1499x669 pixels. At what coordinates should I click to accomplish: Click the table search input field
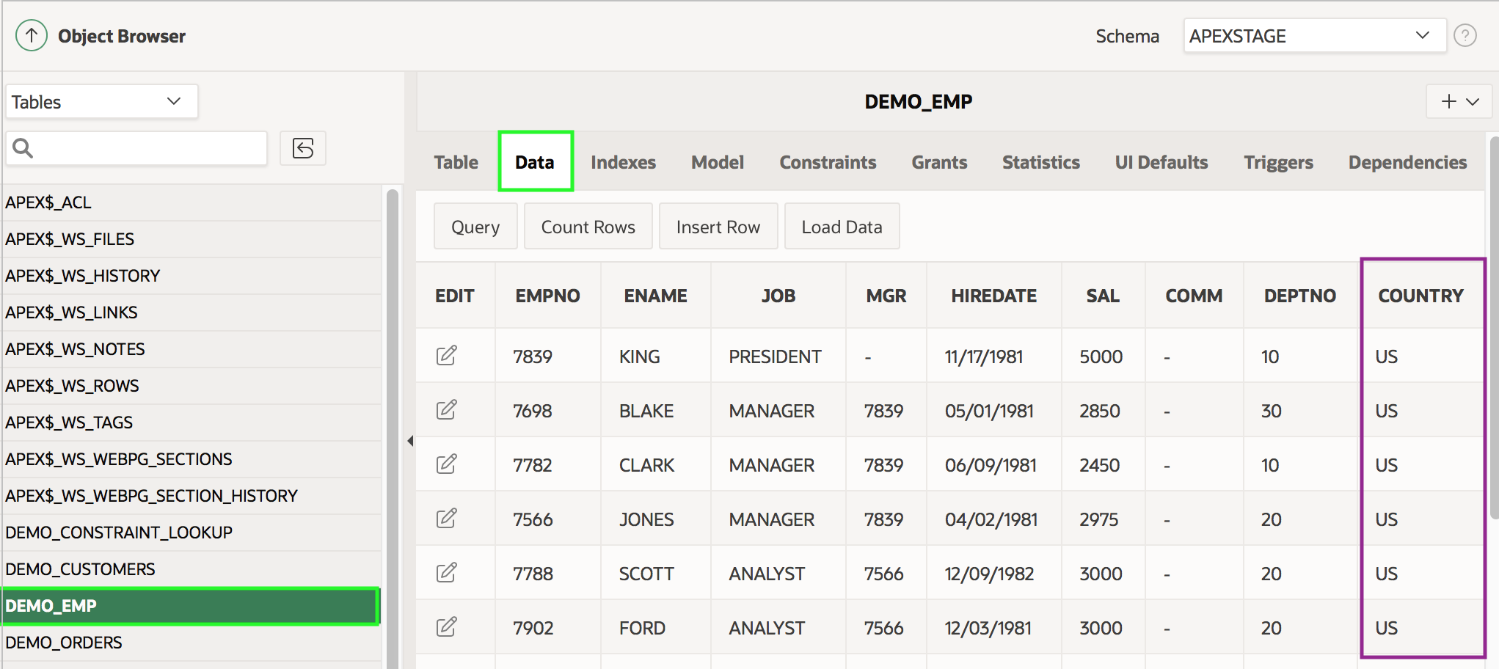(147, 148)
